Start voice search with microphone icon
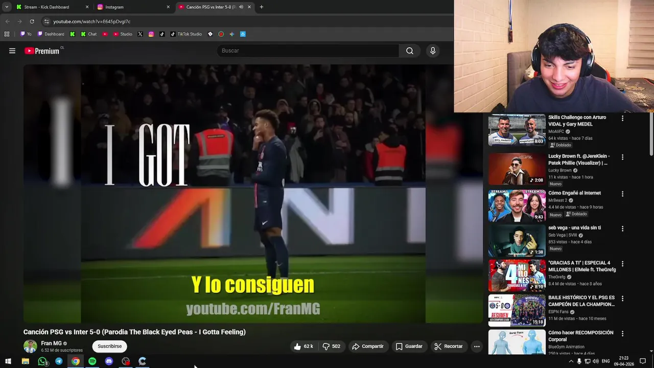 click(433, 51)
